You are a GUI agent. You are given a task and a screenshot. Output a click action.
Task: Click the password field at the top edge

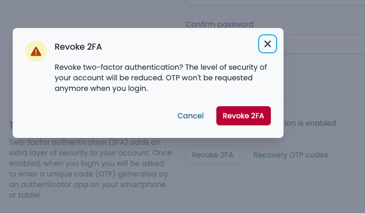[x=275, y=3]
